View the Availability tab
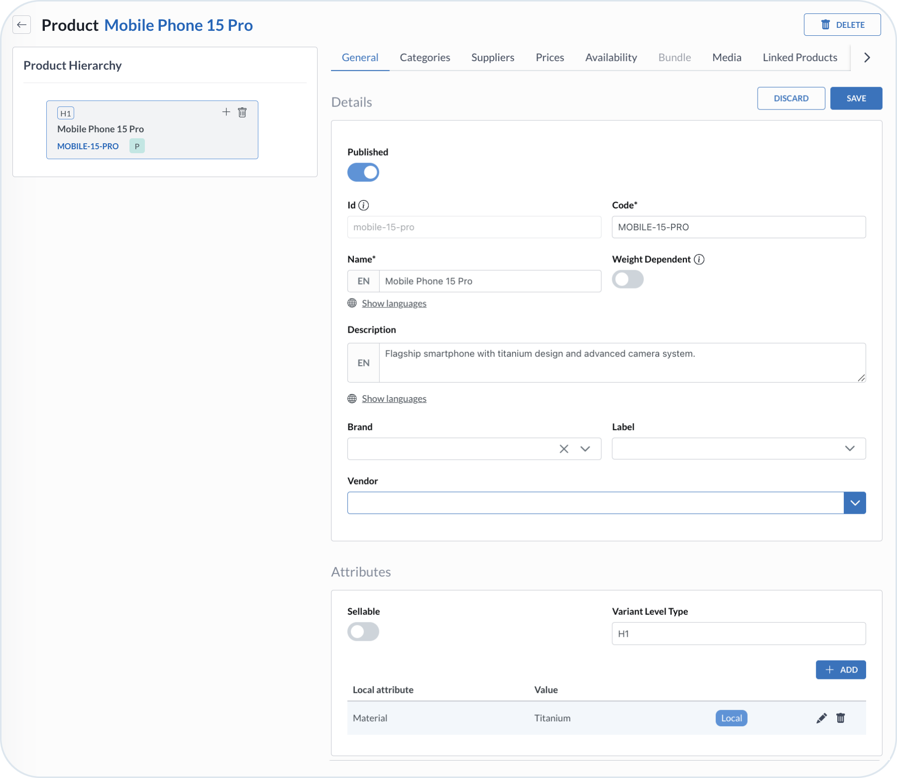The width and height of the screenshot is (897, 778). [x=611, y=58]
